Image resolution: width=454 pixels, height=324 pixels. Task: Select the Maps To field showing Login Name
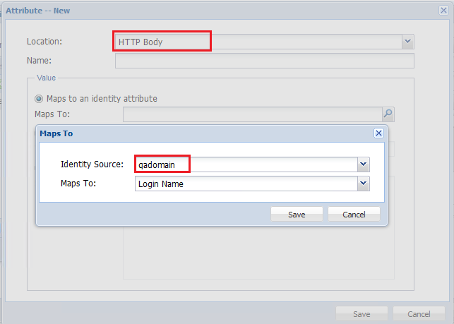(246, 184)
